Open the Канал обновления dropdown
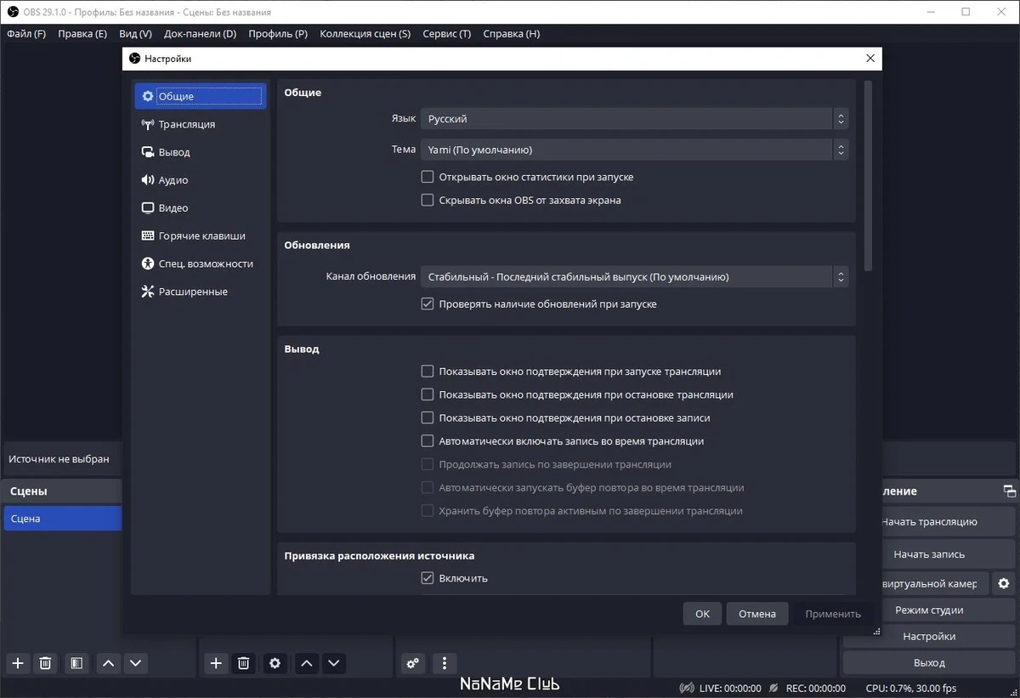 point(634,276)
